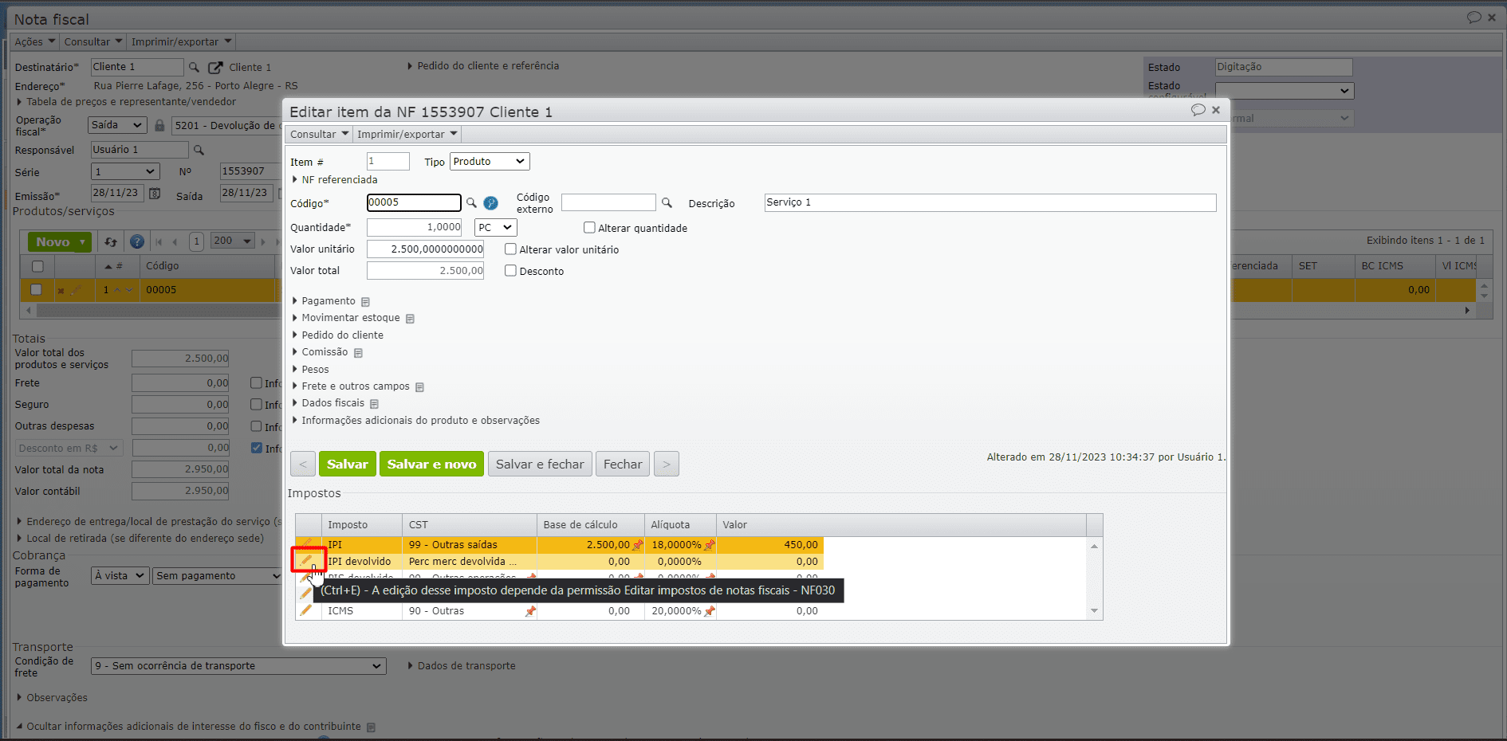Go to the previous item with the < button
Screen dimensions: 1507x741
[x=303, y=465]
